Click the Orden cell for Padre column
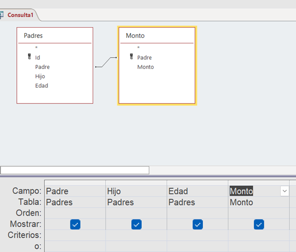The height and width of the screenshot is (252, 296). [x=75, y=213]
